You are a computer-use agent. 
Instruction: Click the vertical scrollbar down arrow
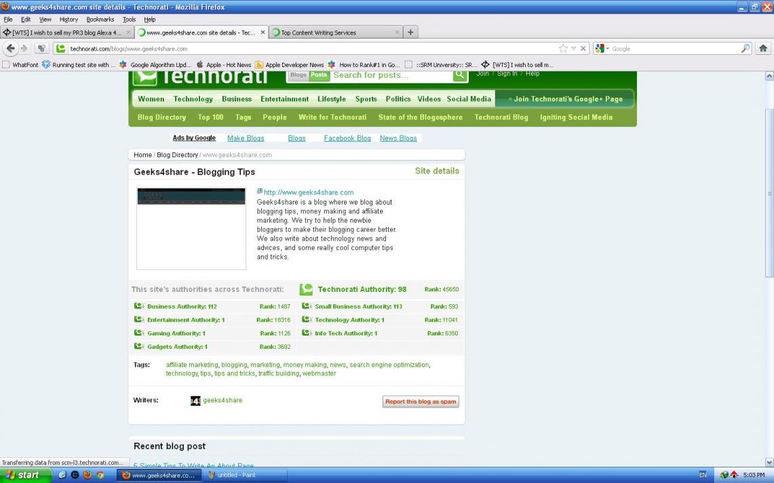[769, 462]
